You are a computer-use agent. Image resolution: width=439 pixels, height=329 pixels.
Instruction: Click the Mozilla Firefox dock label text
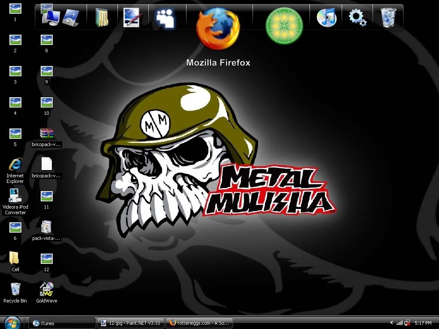click(218, 63)
